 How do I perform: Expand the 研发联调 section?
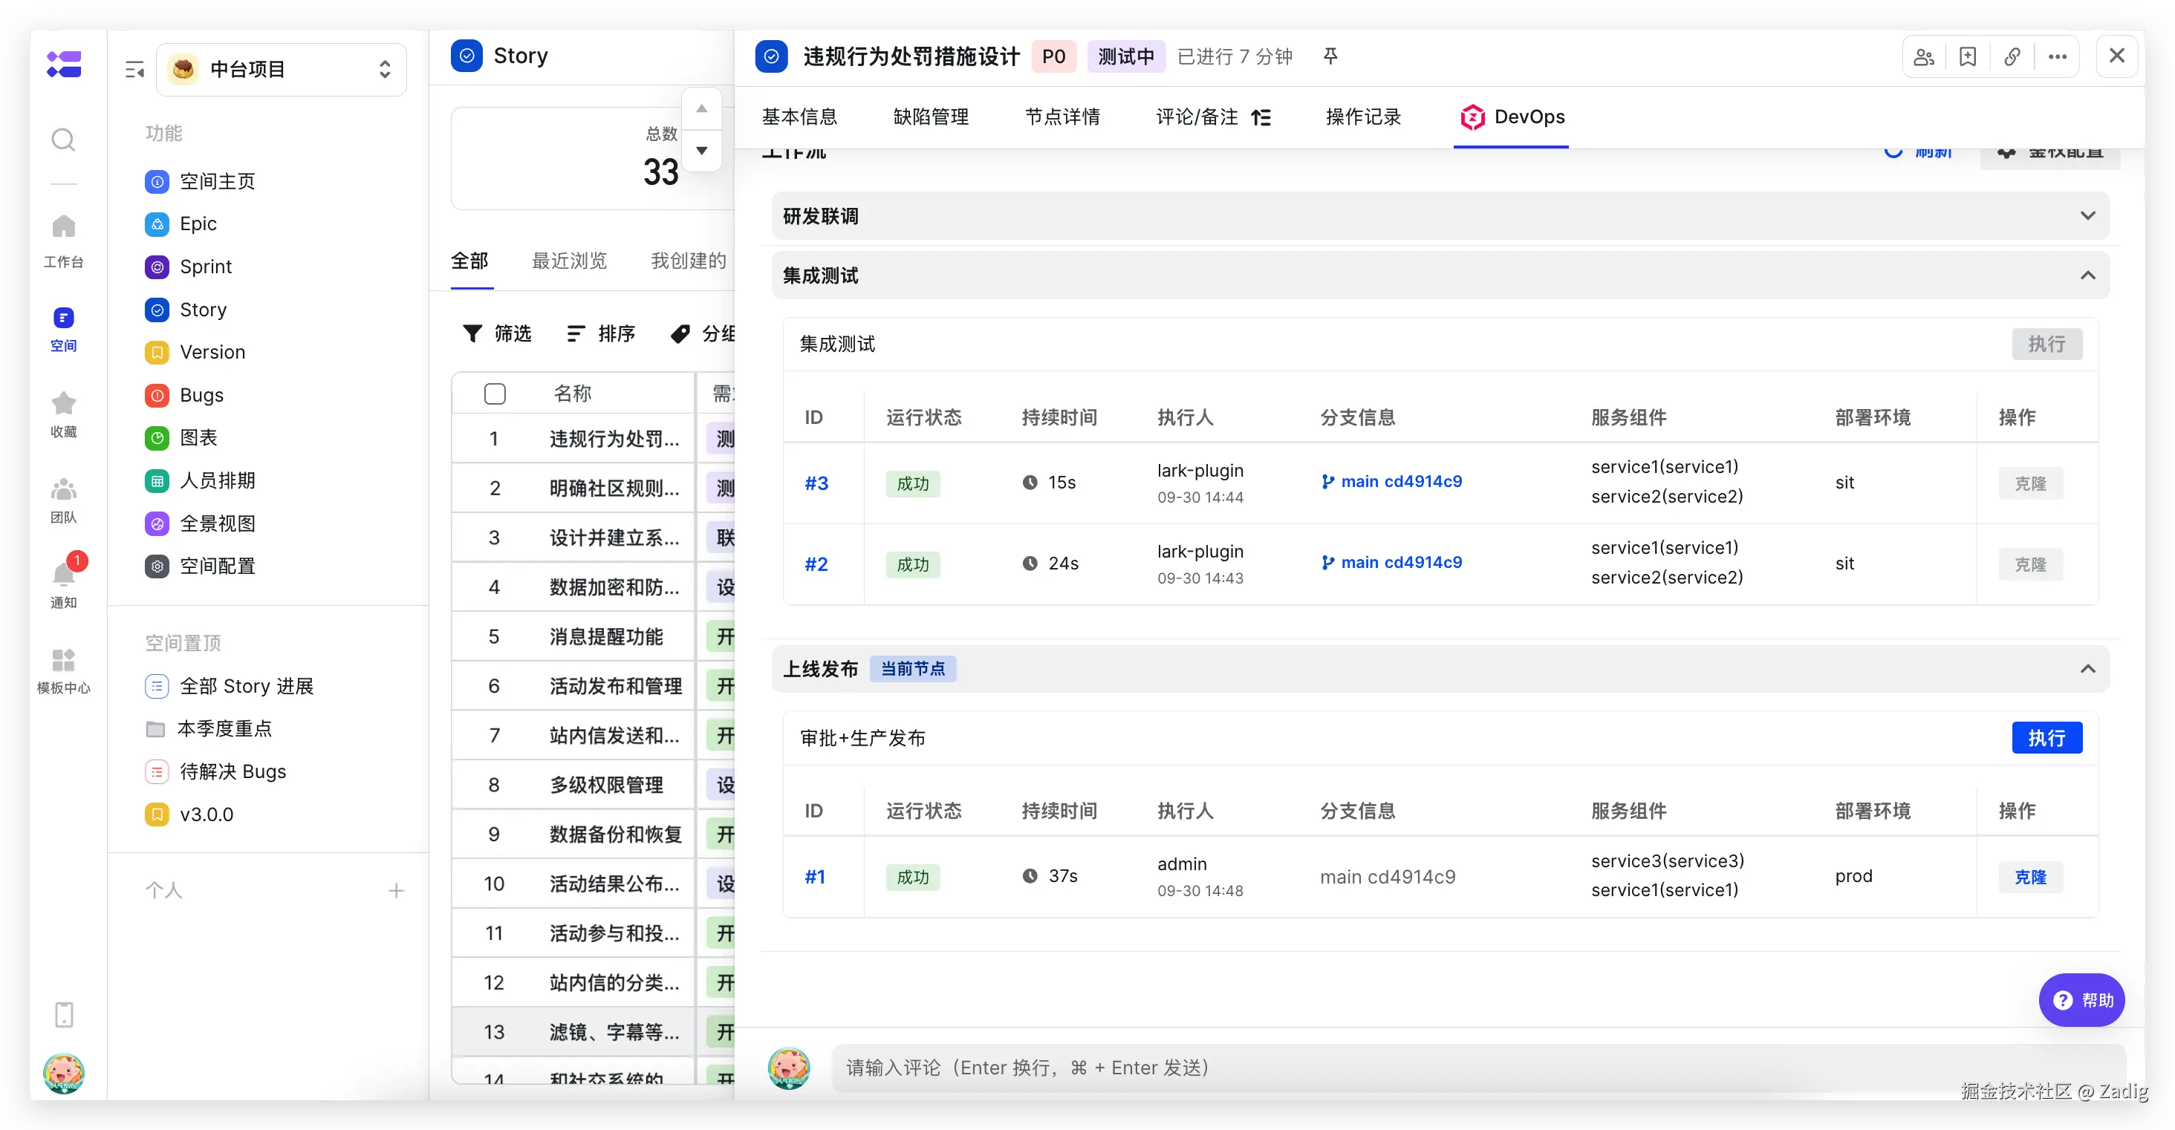click(2087, 216)
